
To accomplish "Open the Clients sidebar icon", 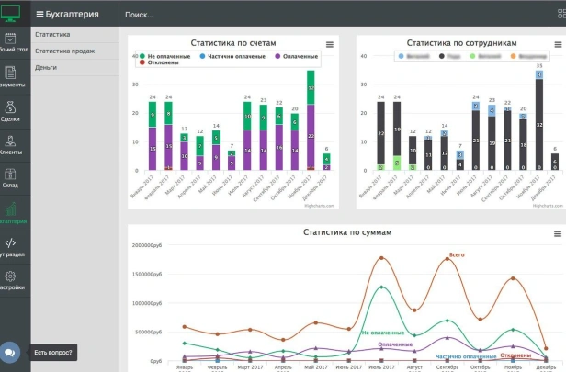I will tap(10, 142).
